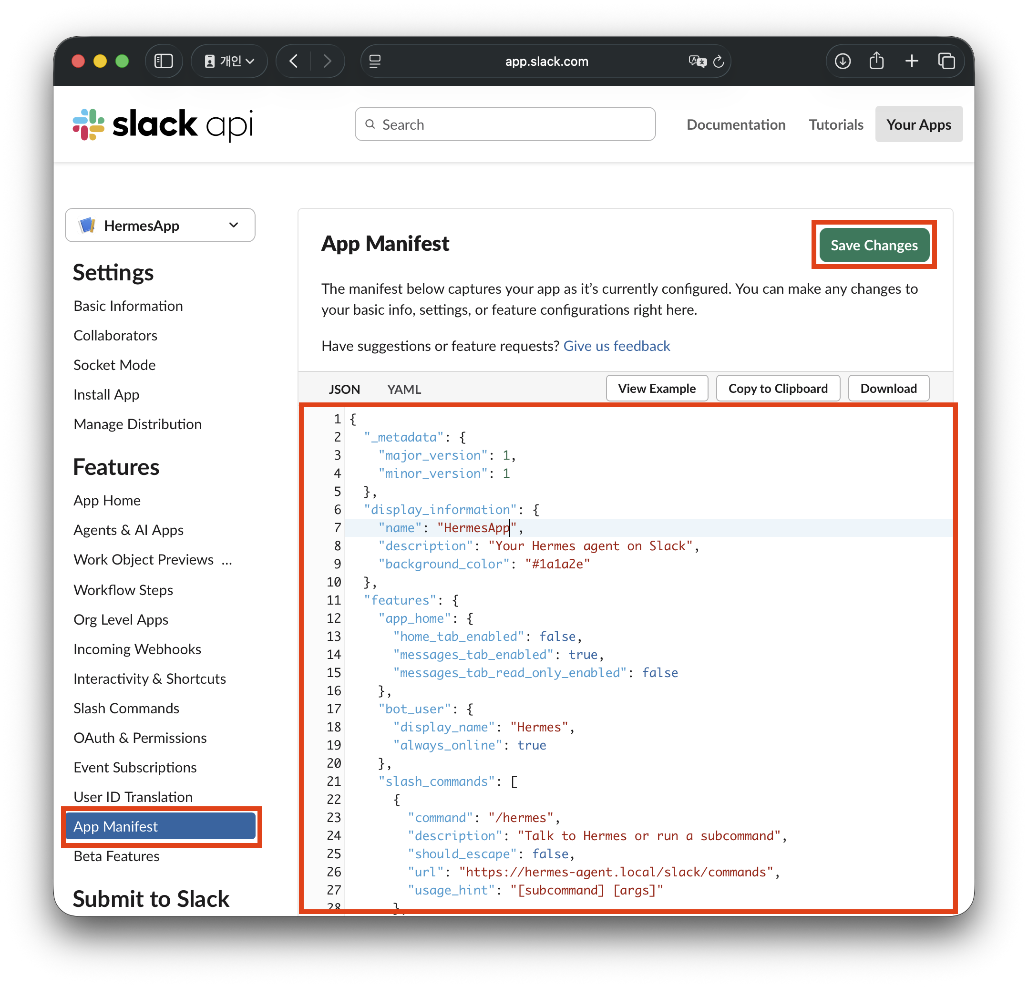Open the Tutorials nav link
1028x987 pixels.
[835, 125]
